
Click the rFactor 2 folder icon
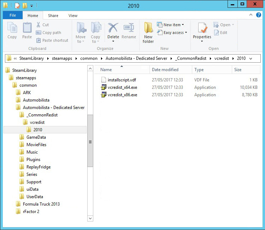(18, 211)
